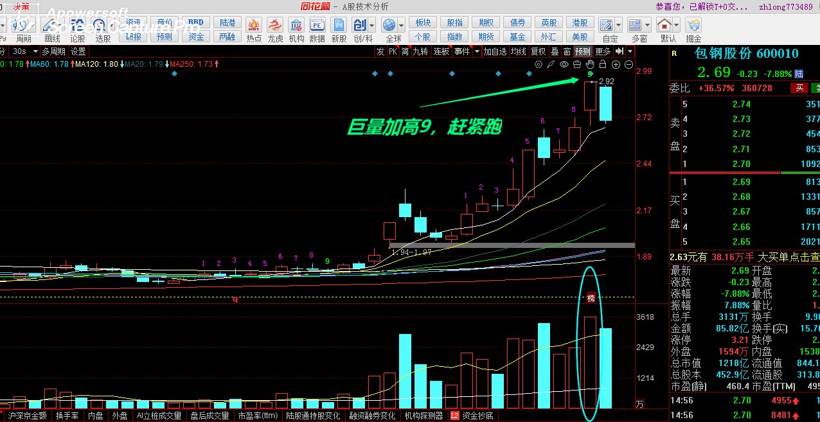Toggle 复权 price adjustment
Image resolution: width=820 pixels, height=422 pixels.
(538, 51)
